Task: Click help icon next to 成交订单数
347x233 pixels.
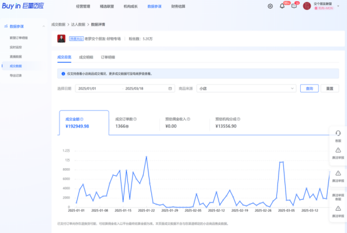Action: pos(135,119)
